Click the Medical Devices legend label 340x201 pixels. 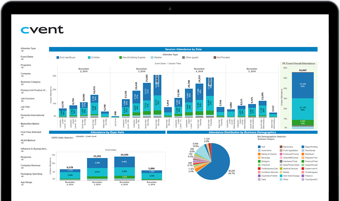(290, 169)
